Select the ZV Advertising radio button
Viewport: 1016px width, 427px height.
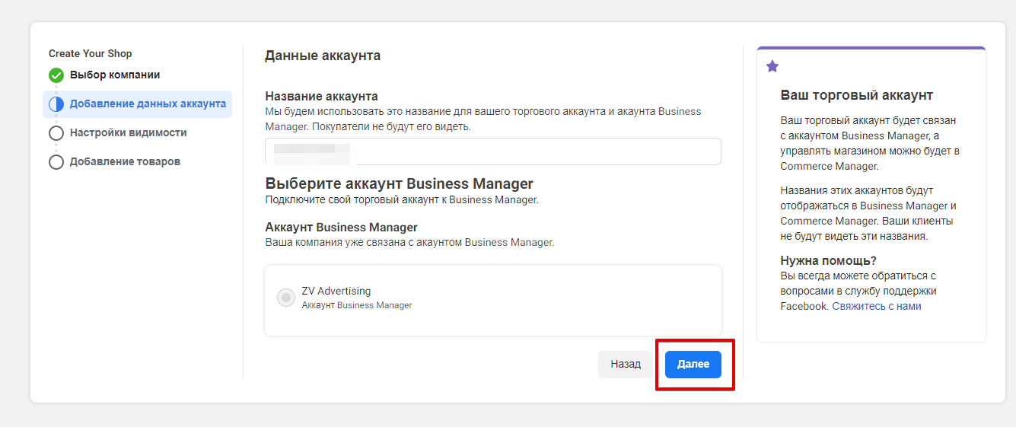click(x=286, y=298)
